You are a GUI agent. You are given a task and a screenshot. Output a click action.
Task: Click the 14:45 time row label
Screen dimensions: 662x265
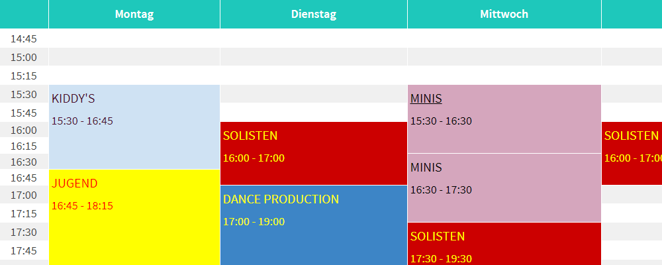24,38
